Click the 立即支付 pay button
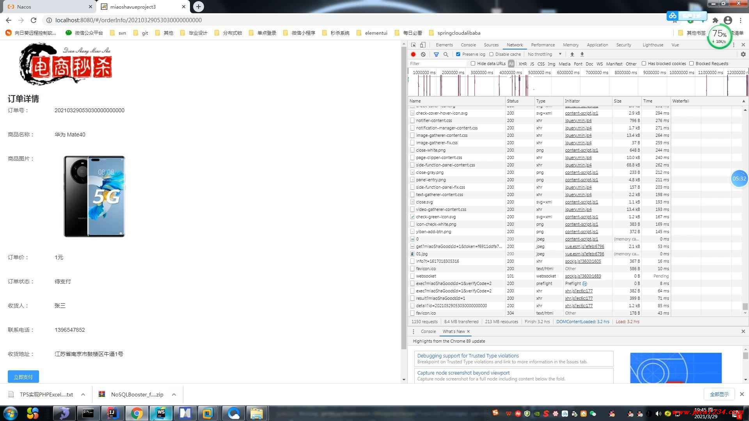Image resolution: width=749 pixels, height=421 pixels. (23, 377)
